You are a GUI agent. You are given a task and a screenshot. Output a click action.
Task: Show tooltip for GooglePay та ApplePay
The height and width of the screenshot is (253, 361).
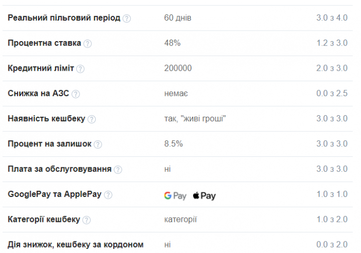coord(108,195)
